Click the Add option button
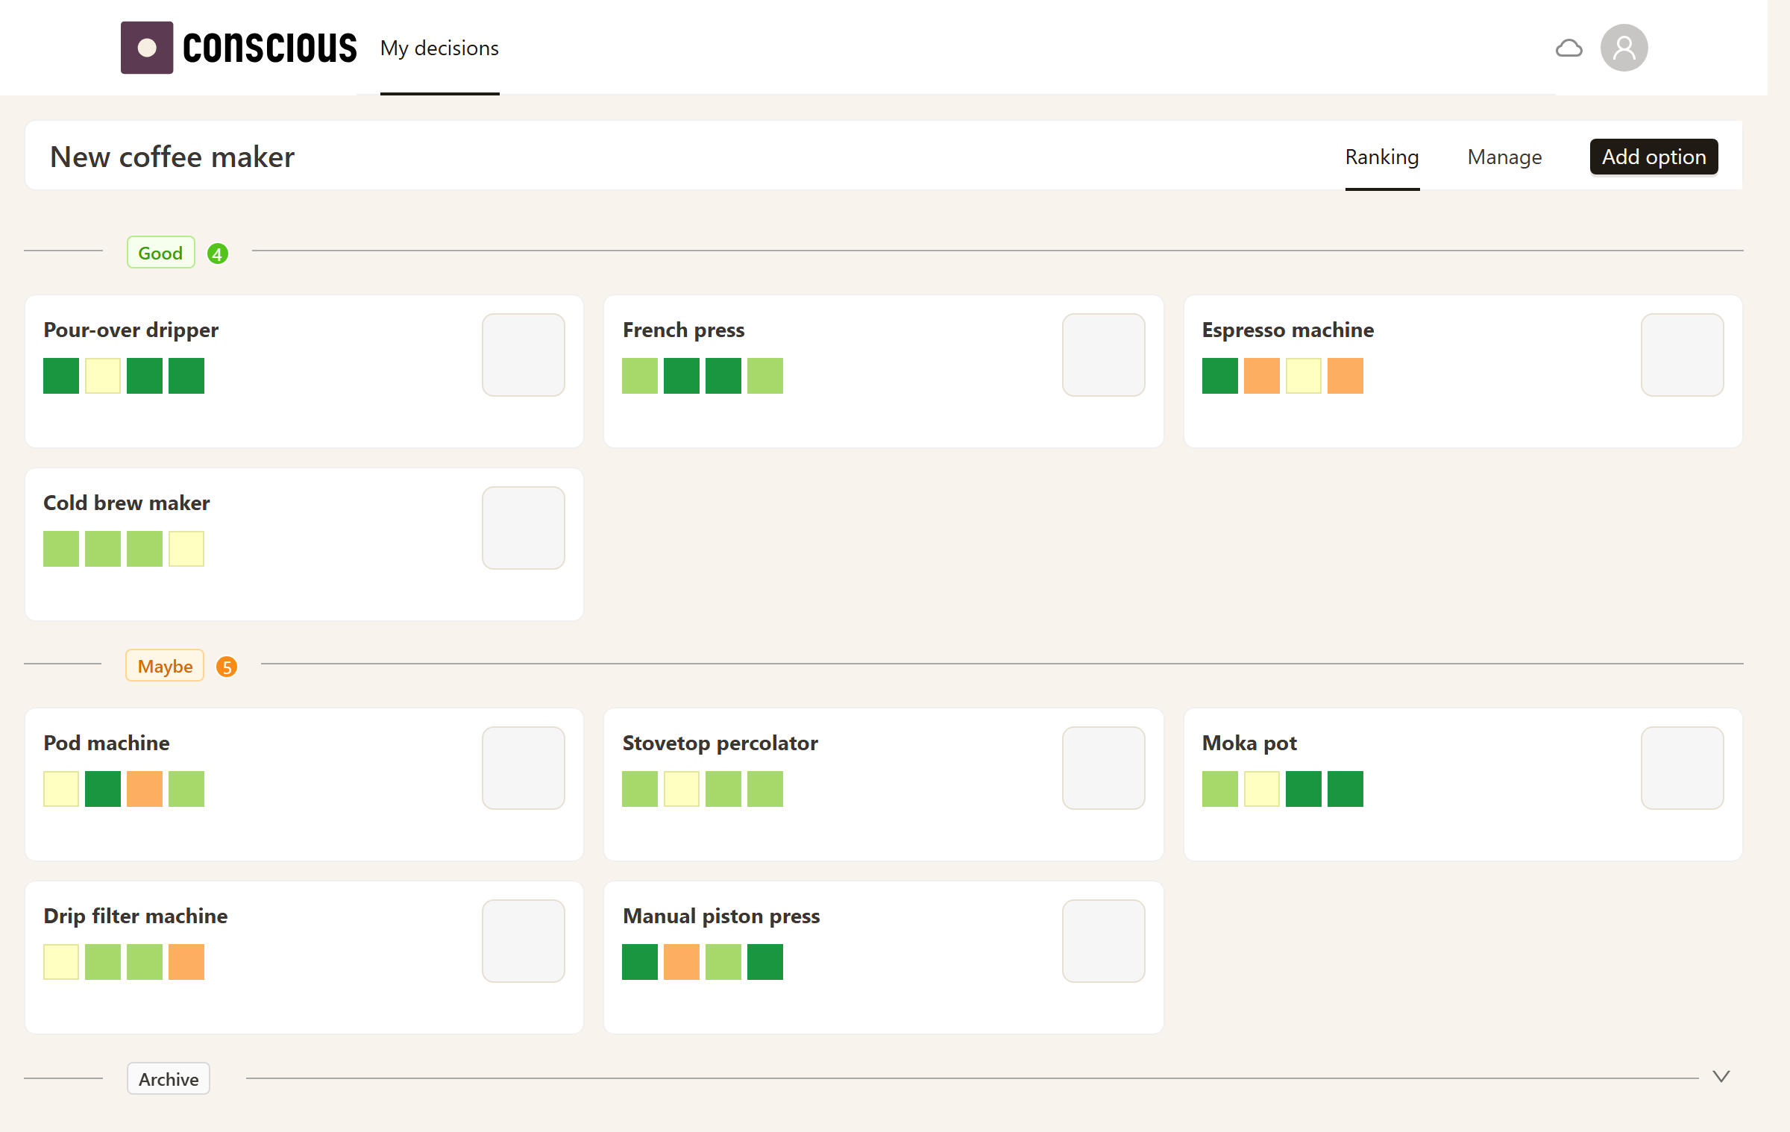This screenshot has height=1132, width=1790. click(1654, 157)
